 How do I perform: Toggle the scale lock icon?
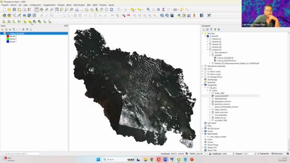pos(210,154)
